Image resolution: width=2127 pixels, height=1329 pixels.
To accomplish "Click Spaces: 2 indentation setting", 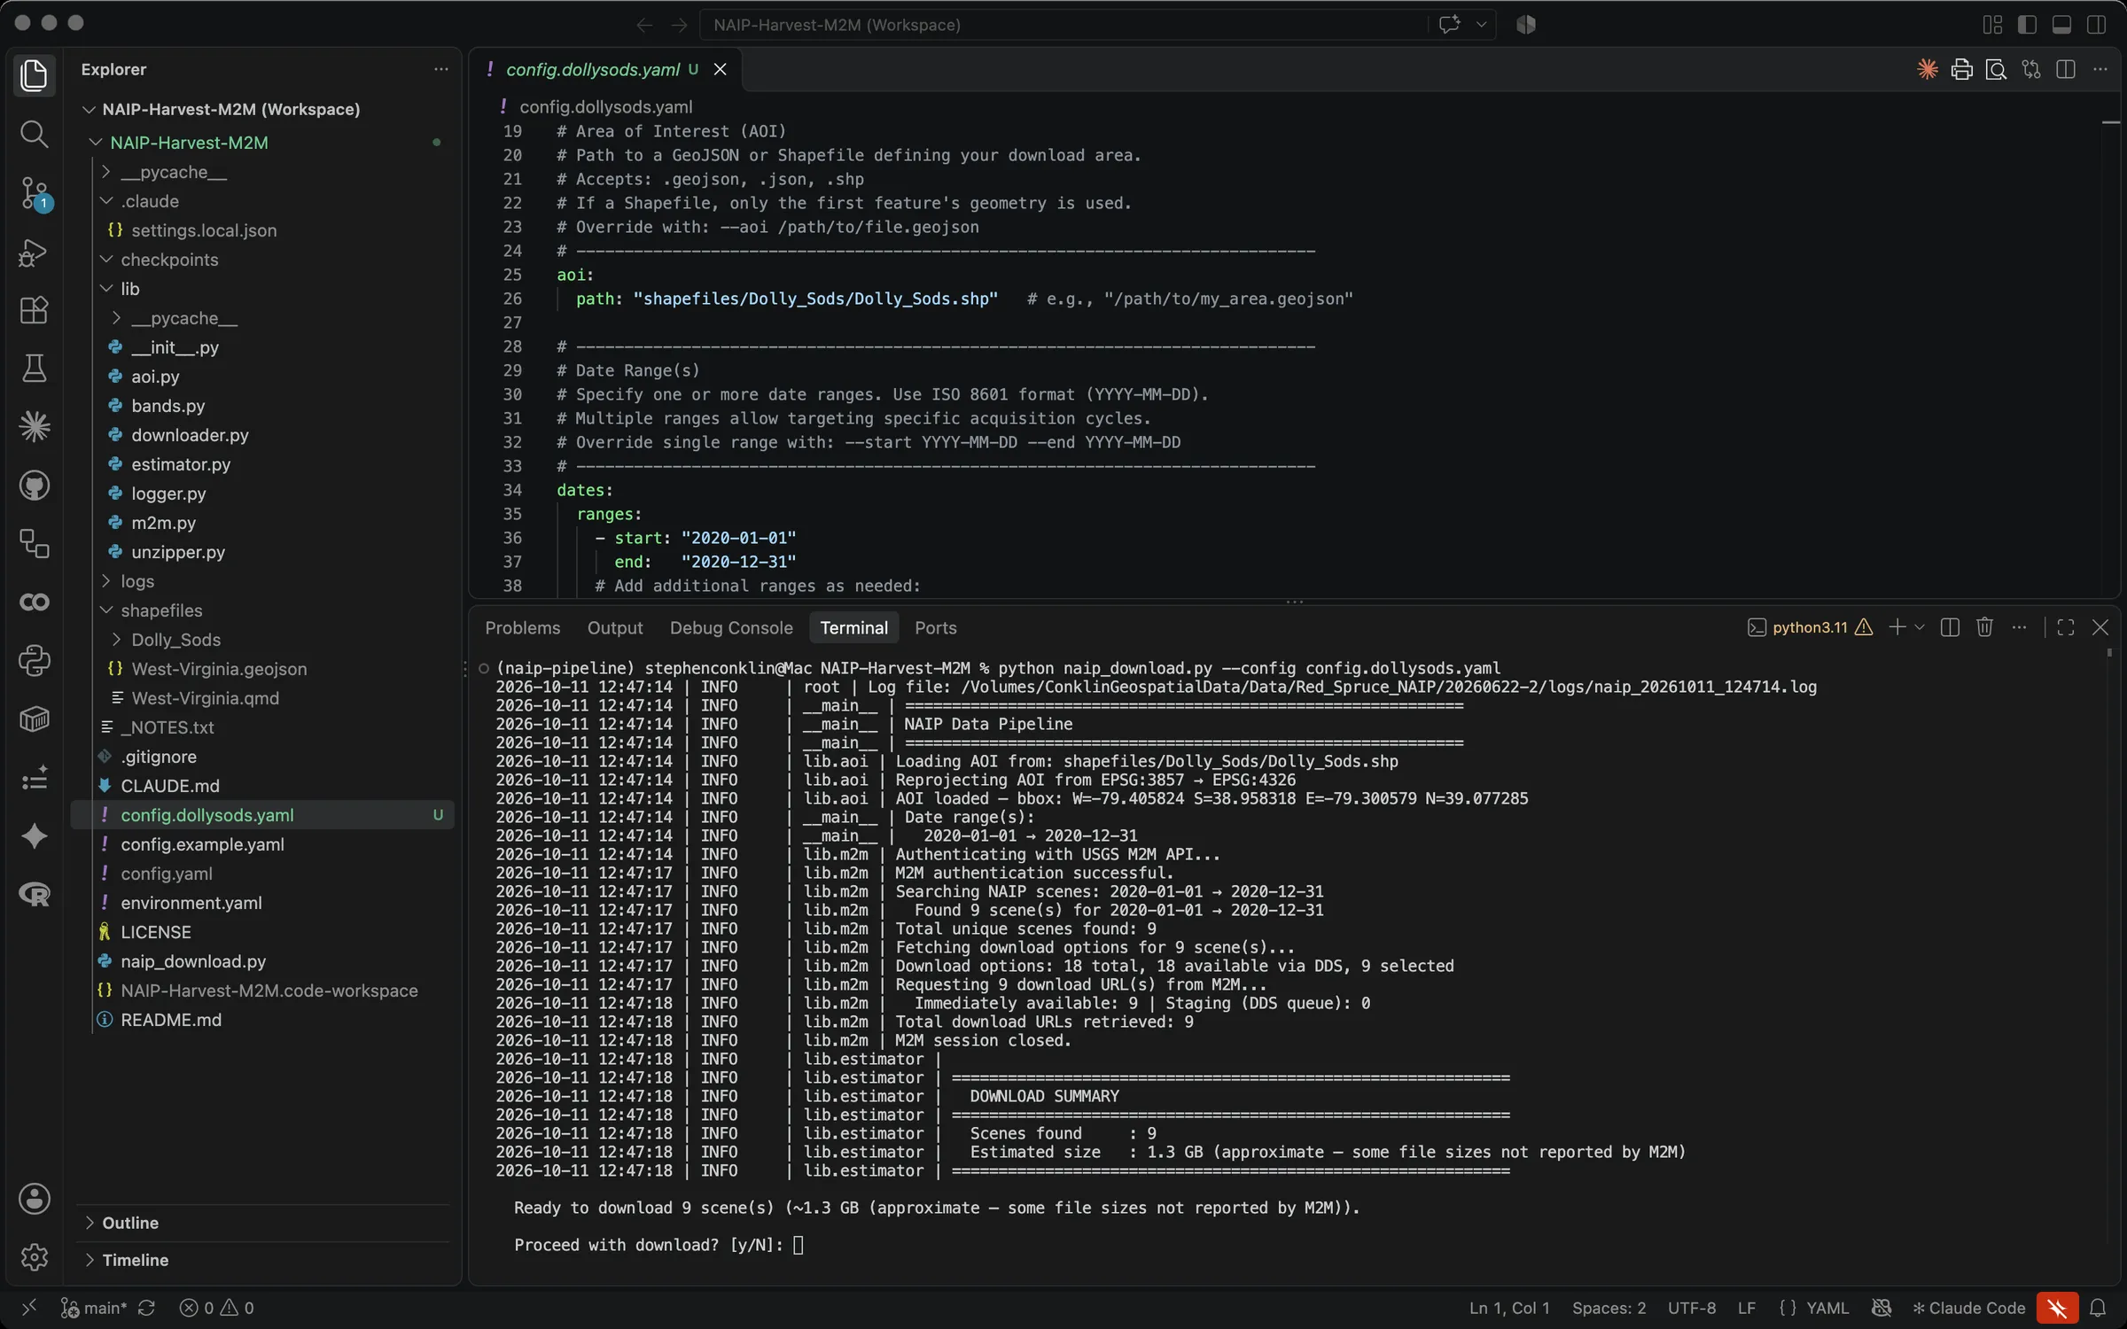I will click(1609, 1308).
